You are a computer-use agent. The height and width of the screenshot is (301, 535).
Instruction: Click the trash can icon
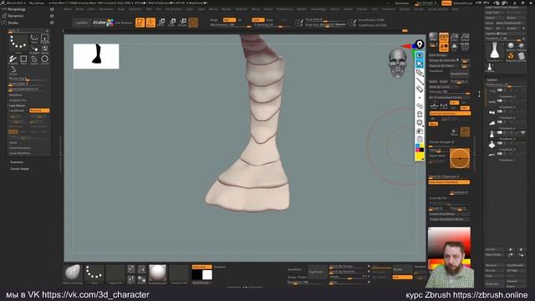coord(420,115)
